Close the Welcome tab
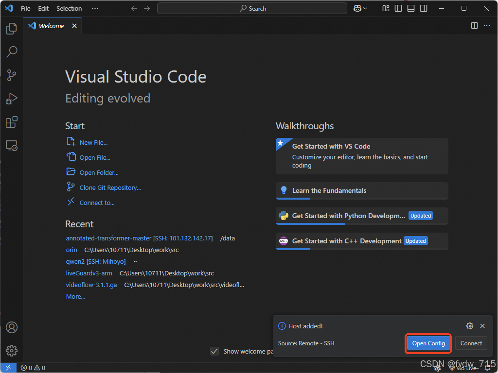This screenshot has height=373, width=498. [74, 26]
